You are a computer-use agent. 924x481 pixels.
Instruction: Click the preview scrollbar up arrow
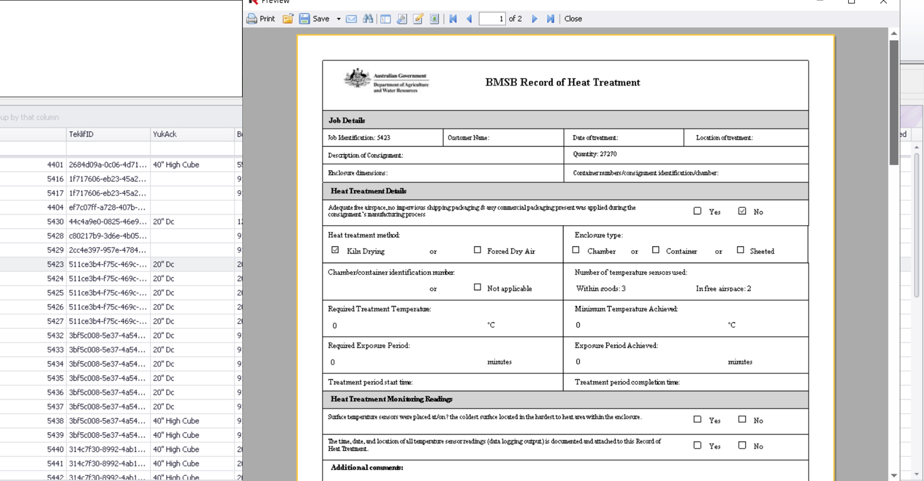pos(894,33)
